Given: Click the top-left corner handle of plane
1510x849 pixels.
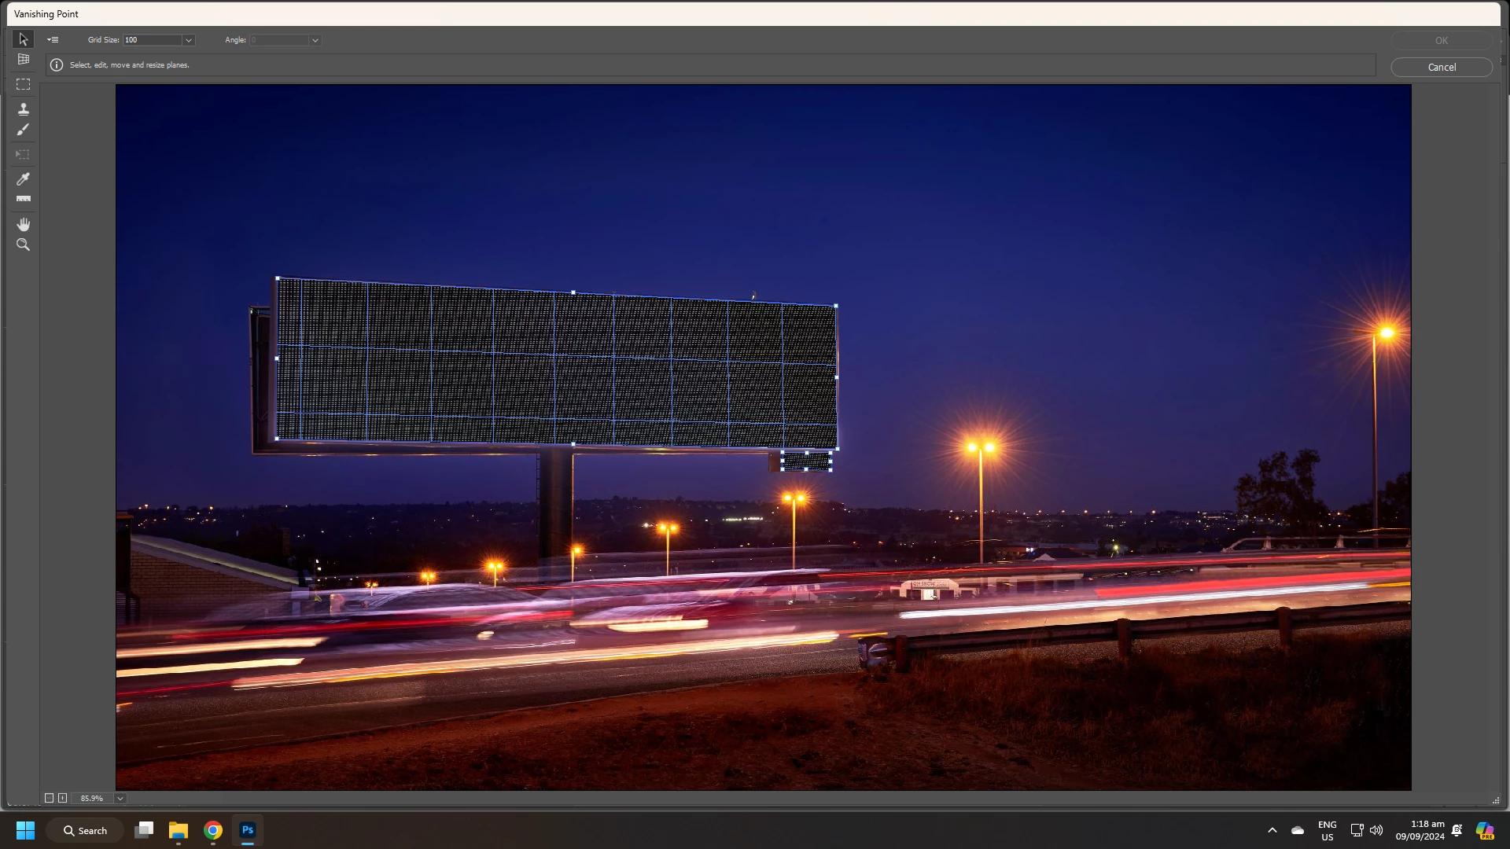Looking at the screenshot, I should pyautogui.click(x=277, y=278).
